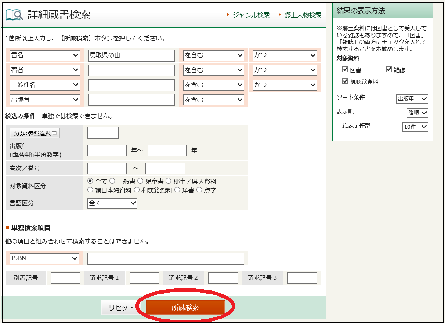This screenshot has height=323, width=445.
Task: Select the 環日本海資料 radio button
Action: (90, 190)
